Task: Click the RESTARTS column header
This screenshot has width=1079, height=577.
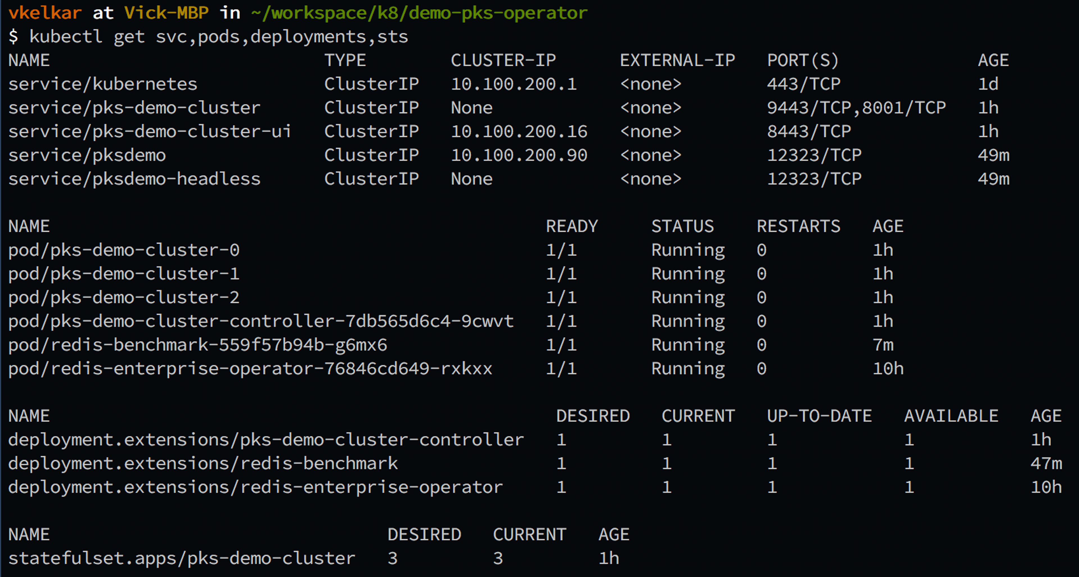Action: coord(798,226)
